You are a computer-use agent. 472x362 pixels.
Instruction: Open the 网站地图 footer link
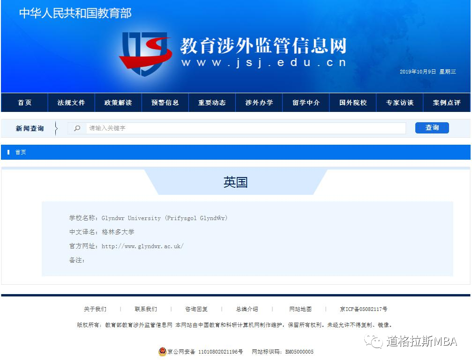point(300,309)
